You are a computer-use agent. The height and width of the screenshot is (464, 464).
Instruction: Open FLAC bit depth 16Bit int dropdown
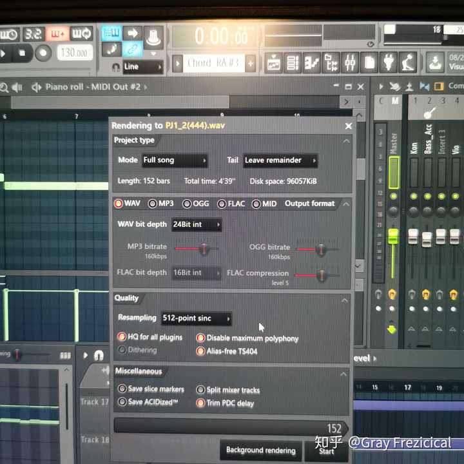click(x=197, y=273)
